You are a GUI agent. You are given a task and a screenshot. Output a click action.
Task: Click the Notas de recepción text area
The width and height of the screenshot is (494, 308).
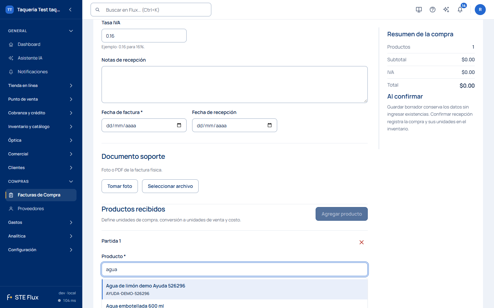coord(235,85)
